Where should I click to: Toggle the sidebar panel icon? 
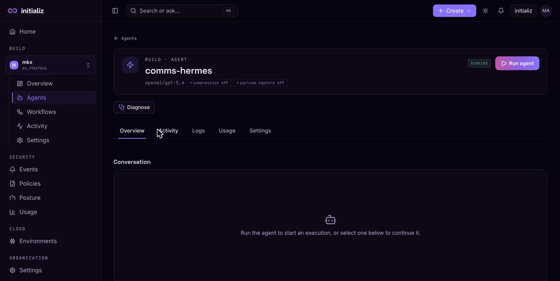click(115, 11)
